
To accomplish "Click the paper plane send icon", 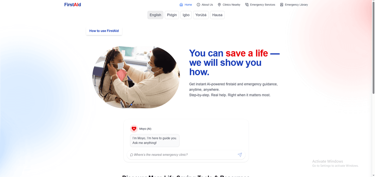I will tap(240, 155).
